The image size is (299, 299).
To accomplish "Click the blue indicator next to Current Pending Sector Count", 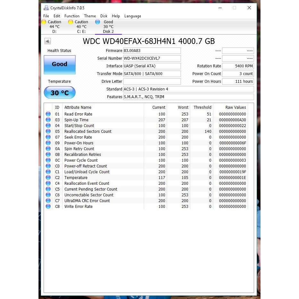I will coord(48,189).
